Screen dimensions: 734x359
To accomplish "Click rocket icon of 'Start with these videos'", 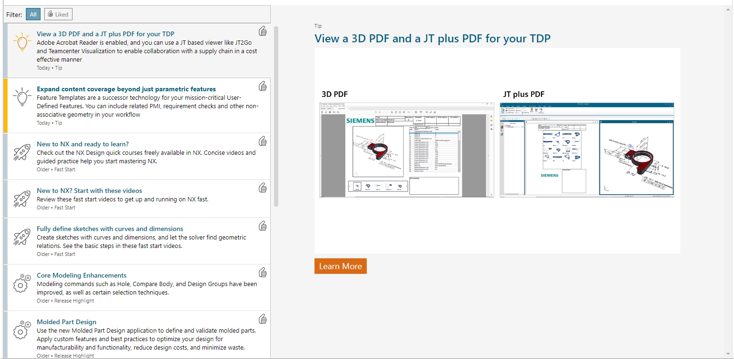I will pos(22,199).
